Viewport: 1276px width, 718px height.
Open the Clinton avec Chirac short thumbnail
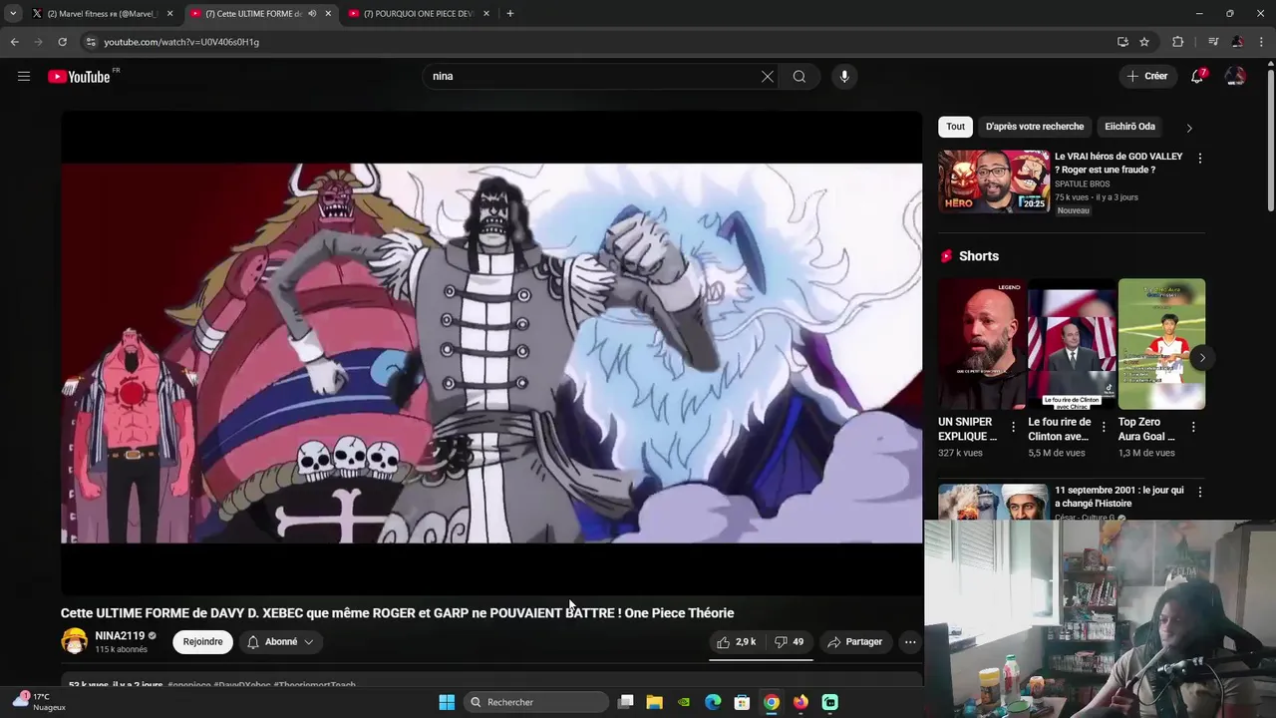(x=1072, y=344)
